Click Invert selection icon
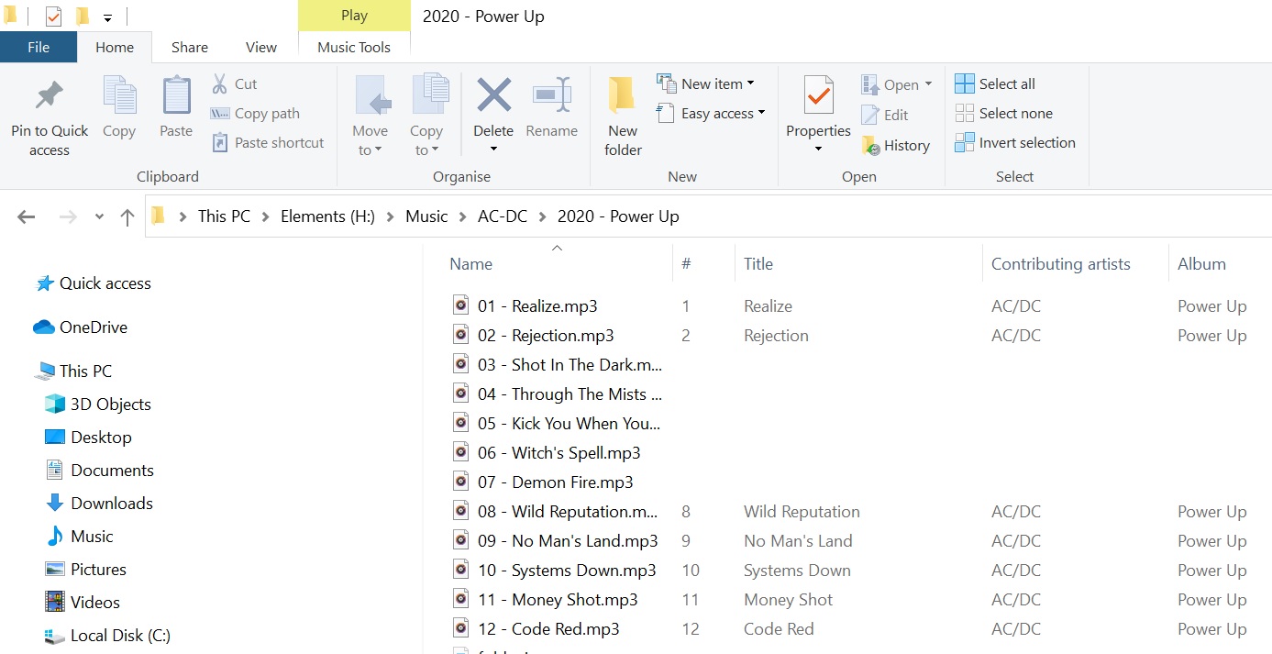 tap(965, 143)
